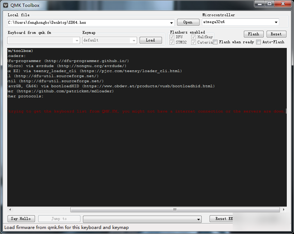Click the teensy_loader_cli URL line in log
Screen dimensions: 294x234
click(x=95, y=71)
